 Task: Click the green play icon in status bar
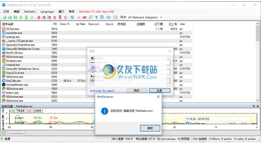(x=2, y=139)
